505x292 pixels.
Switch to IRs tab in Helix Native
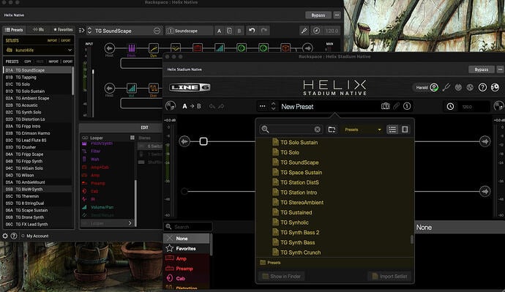point(38,29)
